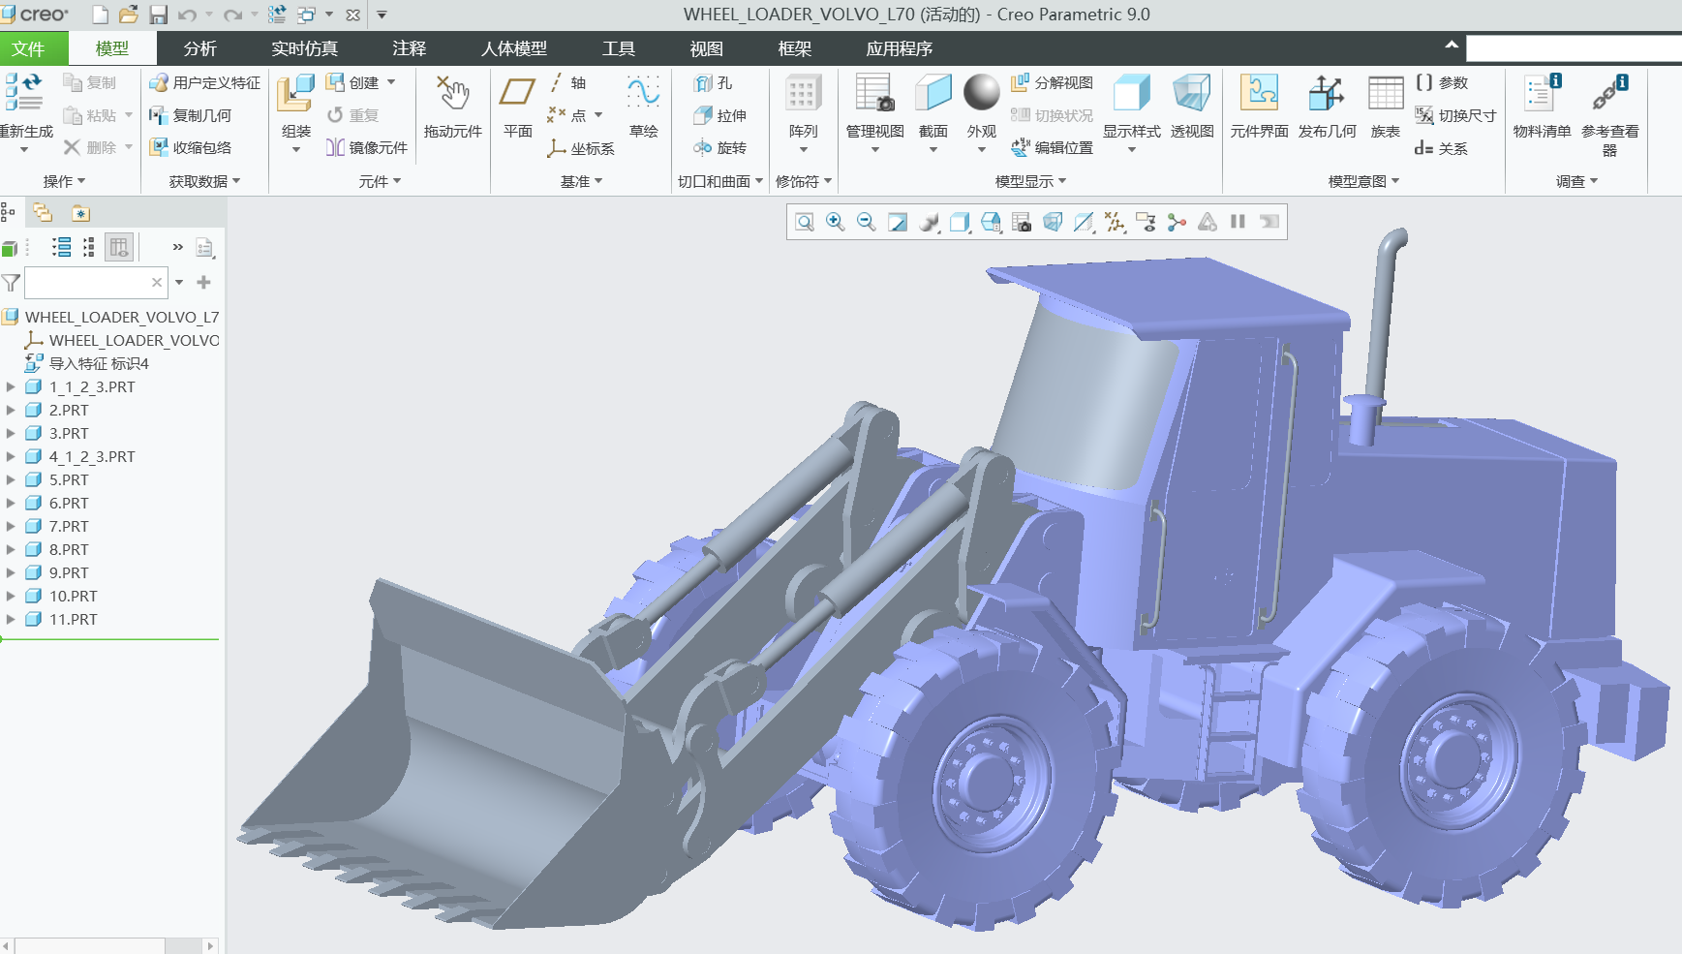Click the 旋转 revolve tool
Screen dimensions: 1682x954
click(719, 147)
